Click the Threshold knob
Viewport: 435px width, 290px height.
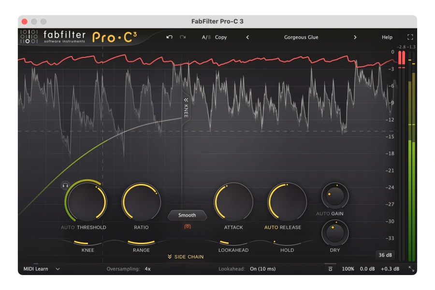pyautogui.click(x=87, y=202)
